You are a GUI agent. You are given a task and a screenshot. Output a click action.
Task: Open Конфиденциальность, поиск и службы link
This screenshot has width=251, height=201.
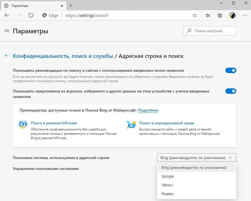63,56
